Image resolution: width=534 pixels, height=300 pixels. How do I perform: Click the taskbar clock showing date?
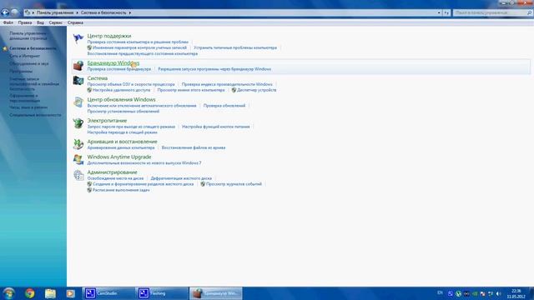point(516,293)
